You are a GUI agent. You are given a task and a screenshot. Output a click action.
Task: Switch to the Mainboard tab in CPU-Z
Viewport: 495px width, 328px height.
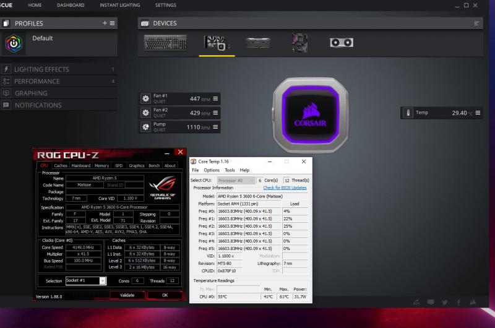point(81,166)
